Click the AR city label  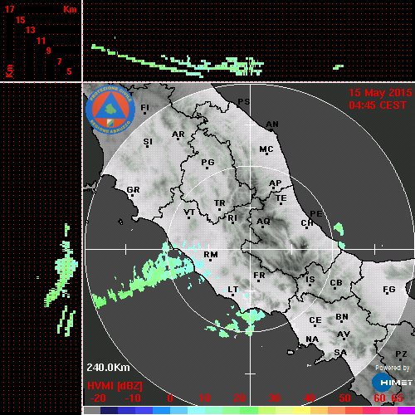click(178, 134)
